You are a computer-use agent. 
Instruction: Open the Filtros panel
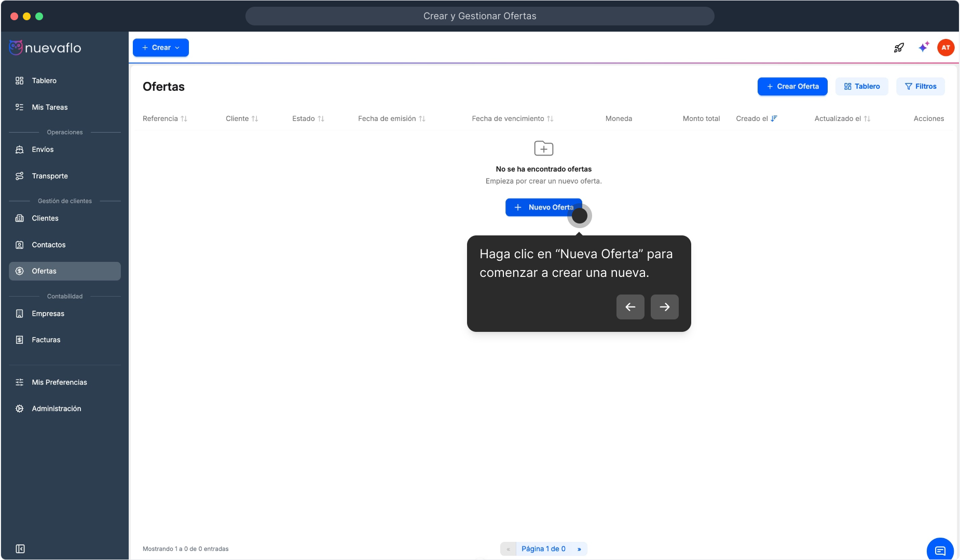point(920,87)
